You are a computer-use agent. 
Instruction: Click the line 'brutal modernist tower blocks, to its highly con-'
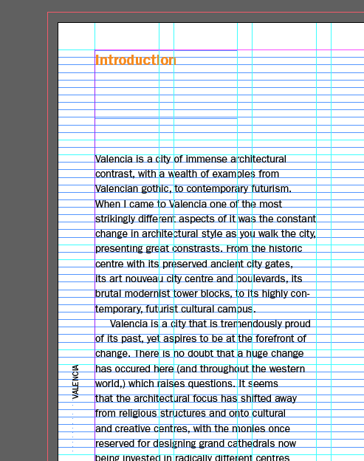click(x=202, y=293)
